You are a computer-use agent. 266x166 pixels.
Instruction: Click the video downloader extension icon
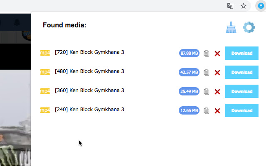coord(261,6)
